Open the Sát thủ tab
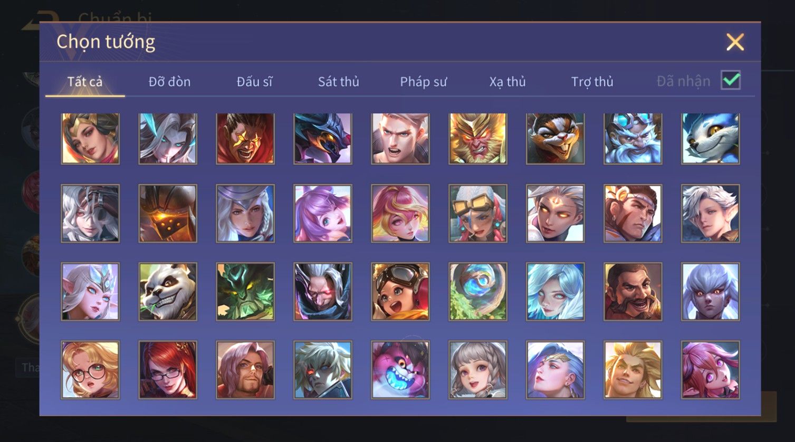The height and width of the screenshot is (442, 795). pyautogui.click(x=338, y=82)
